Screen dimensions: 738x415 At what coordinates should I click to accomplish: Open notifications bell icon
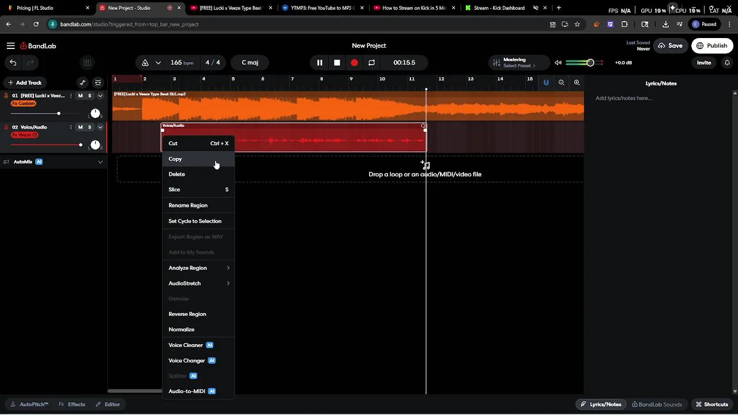(x=727, y=62)
